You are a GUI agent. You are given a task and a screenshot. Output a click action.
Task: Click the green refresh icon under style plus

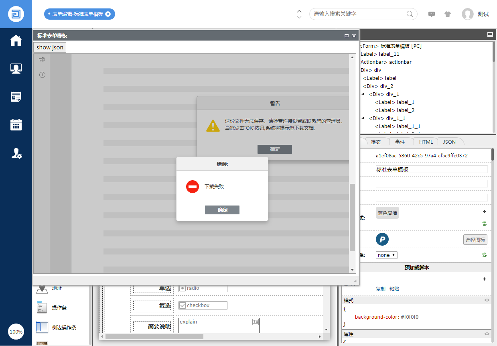(484, 224)
